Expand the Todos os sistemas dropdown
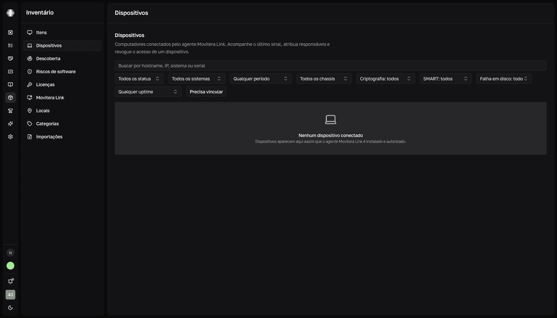Viewport: 557px width, 318px height. [x=197, y=79]
